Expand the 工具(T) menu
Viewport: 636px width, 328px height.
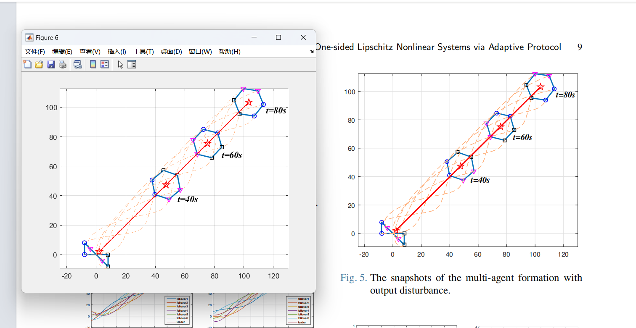(143, 52)
